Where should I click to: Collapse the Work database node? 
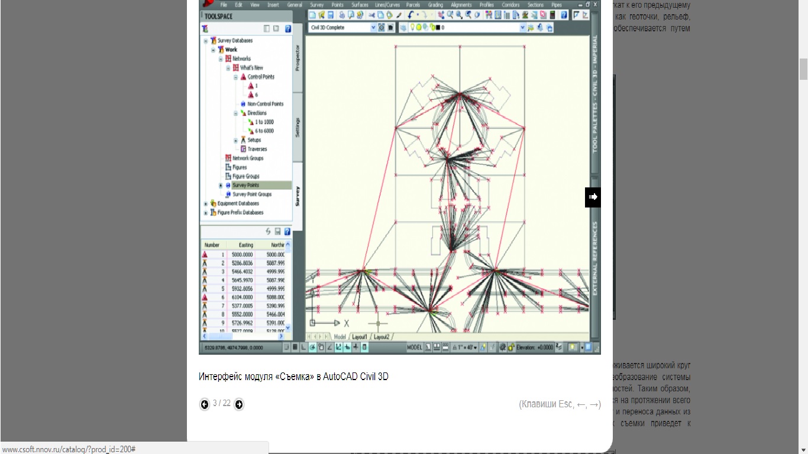pos(213,50)
